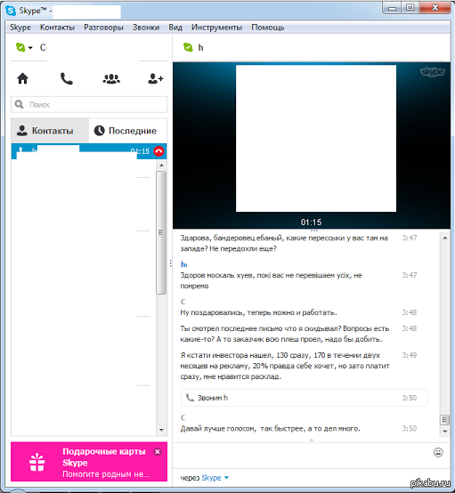Screen dimensions: 455x493
Task: Open the emoticon smiley picker
Action: pos(438,452)
